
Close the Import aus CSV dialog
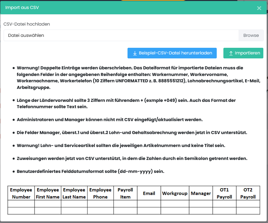[259, 8]
